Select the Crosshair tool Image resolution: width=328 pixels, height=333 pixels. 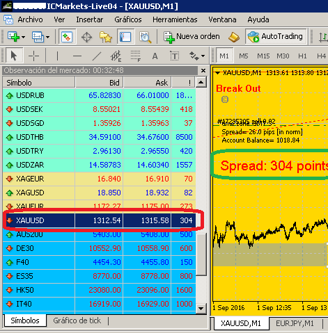(x=33, y=56)
